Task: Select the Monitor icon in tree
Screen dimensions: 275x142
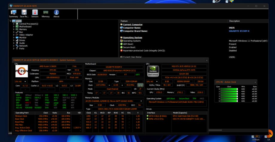Action: (17, 38)
